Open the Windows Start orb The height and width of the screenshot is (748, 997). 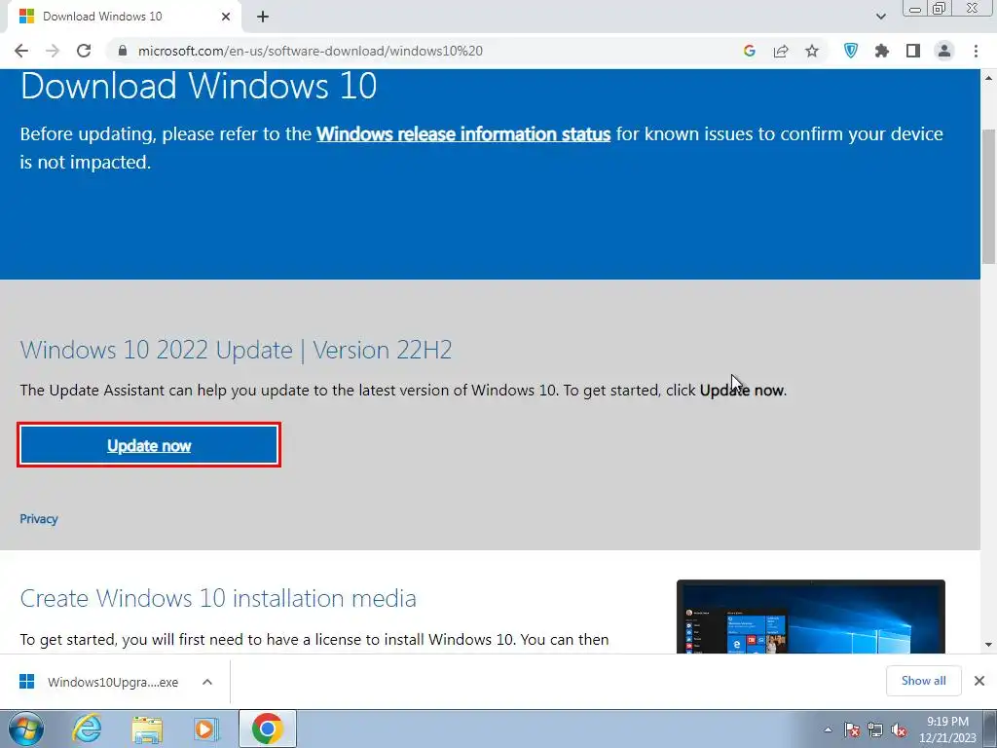coord(26,729)
